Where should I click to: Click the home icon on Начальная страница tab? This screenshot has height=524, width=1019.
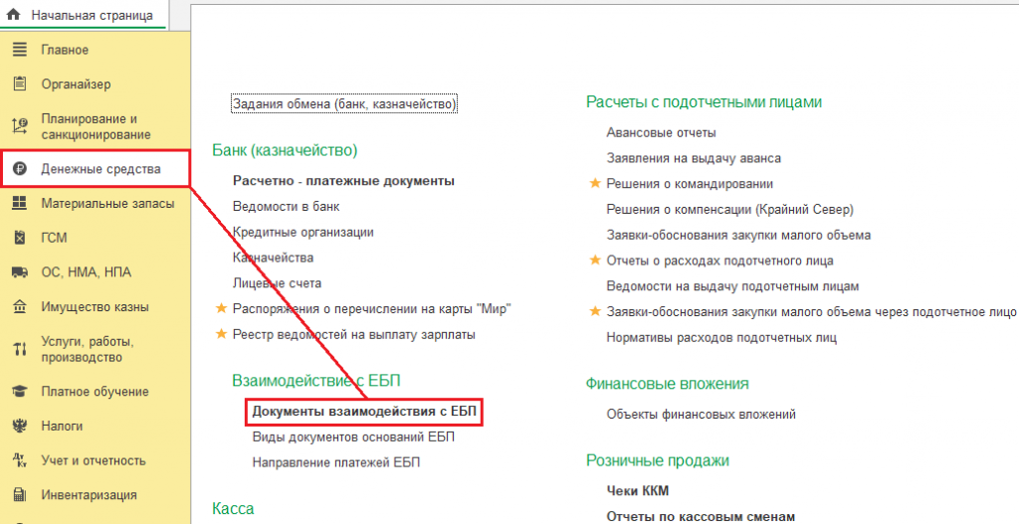pyautogui.click(x=13, y=14)
